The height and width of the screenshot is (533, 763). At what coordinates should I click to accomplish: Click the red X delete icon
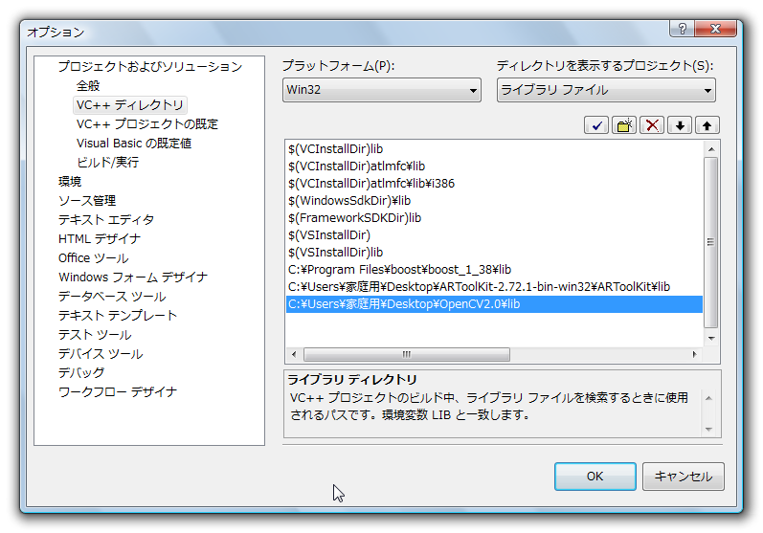click(x=652, y=125)
